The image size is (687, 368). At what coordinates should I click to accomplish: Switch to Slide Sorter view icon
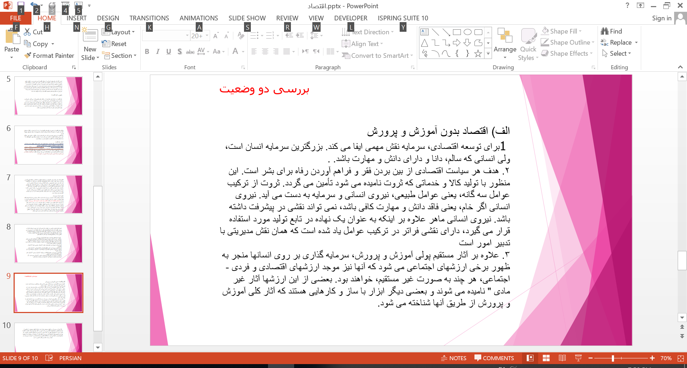(546, 358)
